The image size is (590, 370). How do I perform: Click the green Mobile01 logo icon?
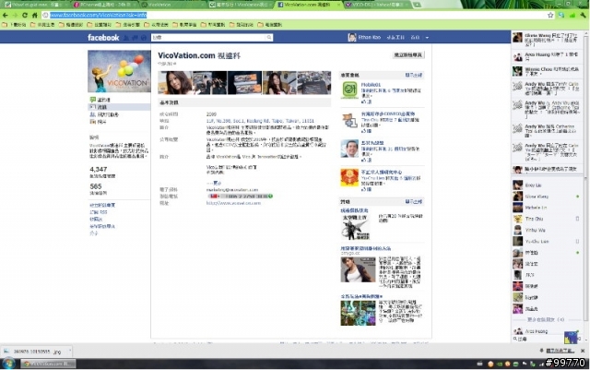click(349, 90)
